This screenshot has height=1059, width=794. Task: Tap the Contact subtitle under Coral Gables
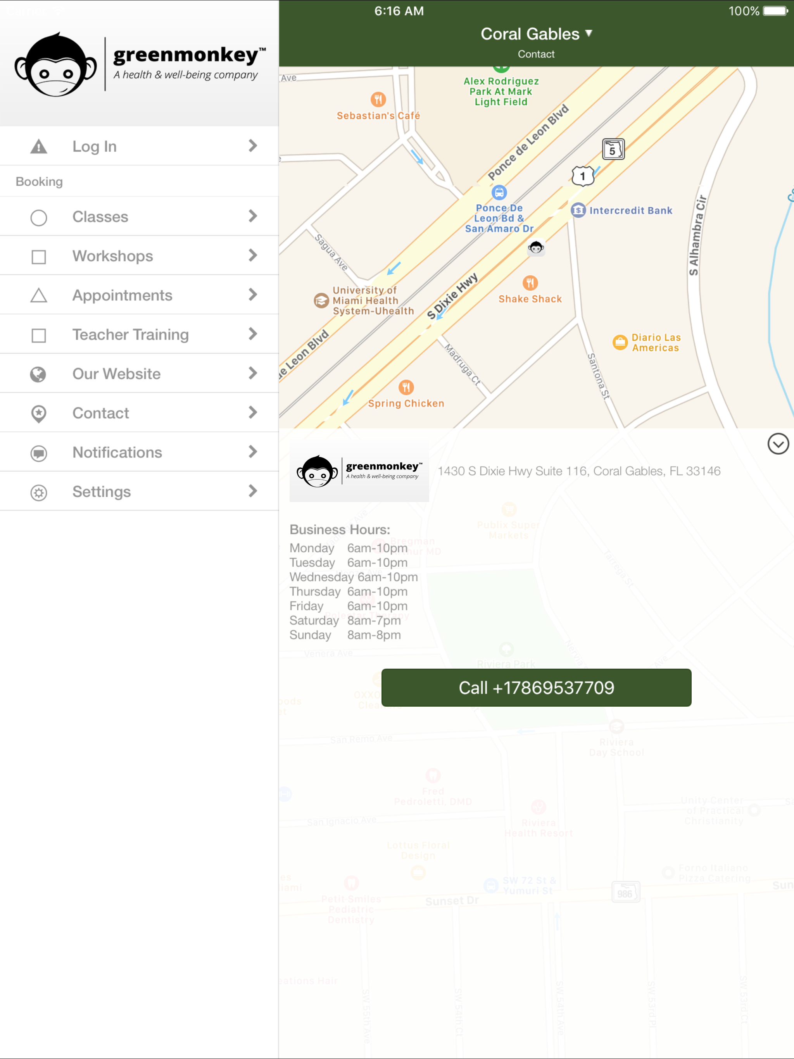(x=536, y=54)
